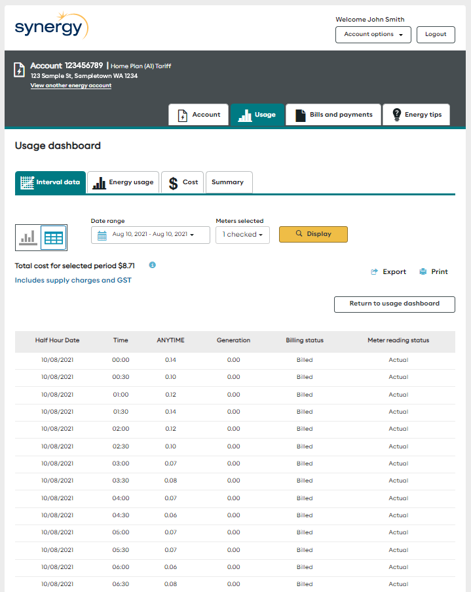Click the Time column header
Screen dimensions: 471x592
121,340
